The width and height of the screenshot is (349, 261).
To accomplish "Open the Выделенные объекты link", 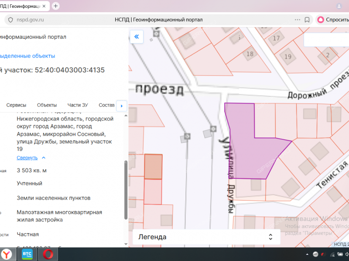I will tap(27, 56).
